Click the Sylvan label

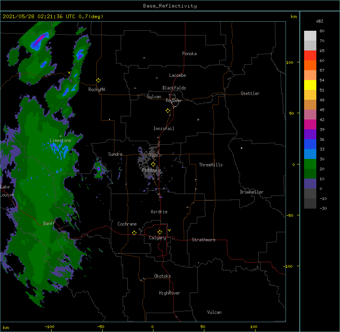[x=154, y=97]
